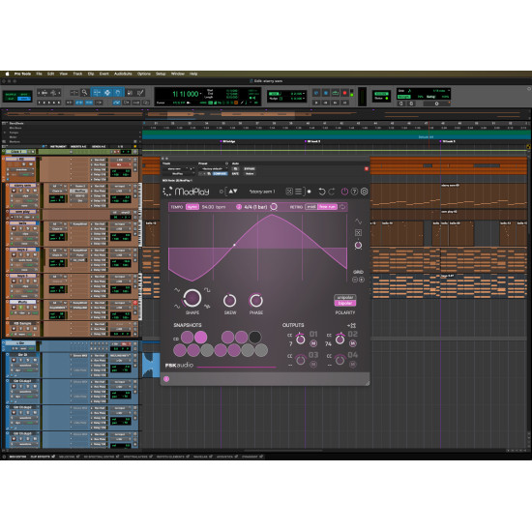Toggle the M button for output 04

[x=353, y=365]
